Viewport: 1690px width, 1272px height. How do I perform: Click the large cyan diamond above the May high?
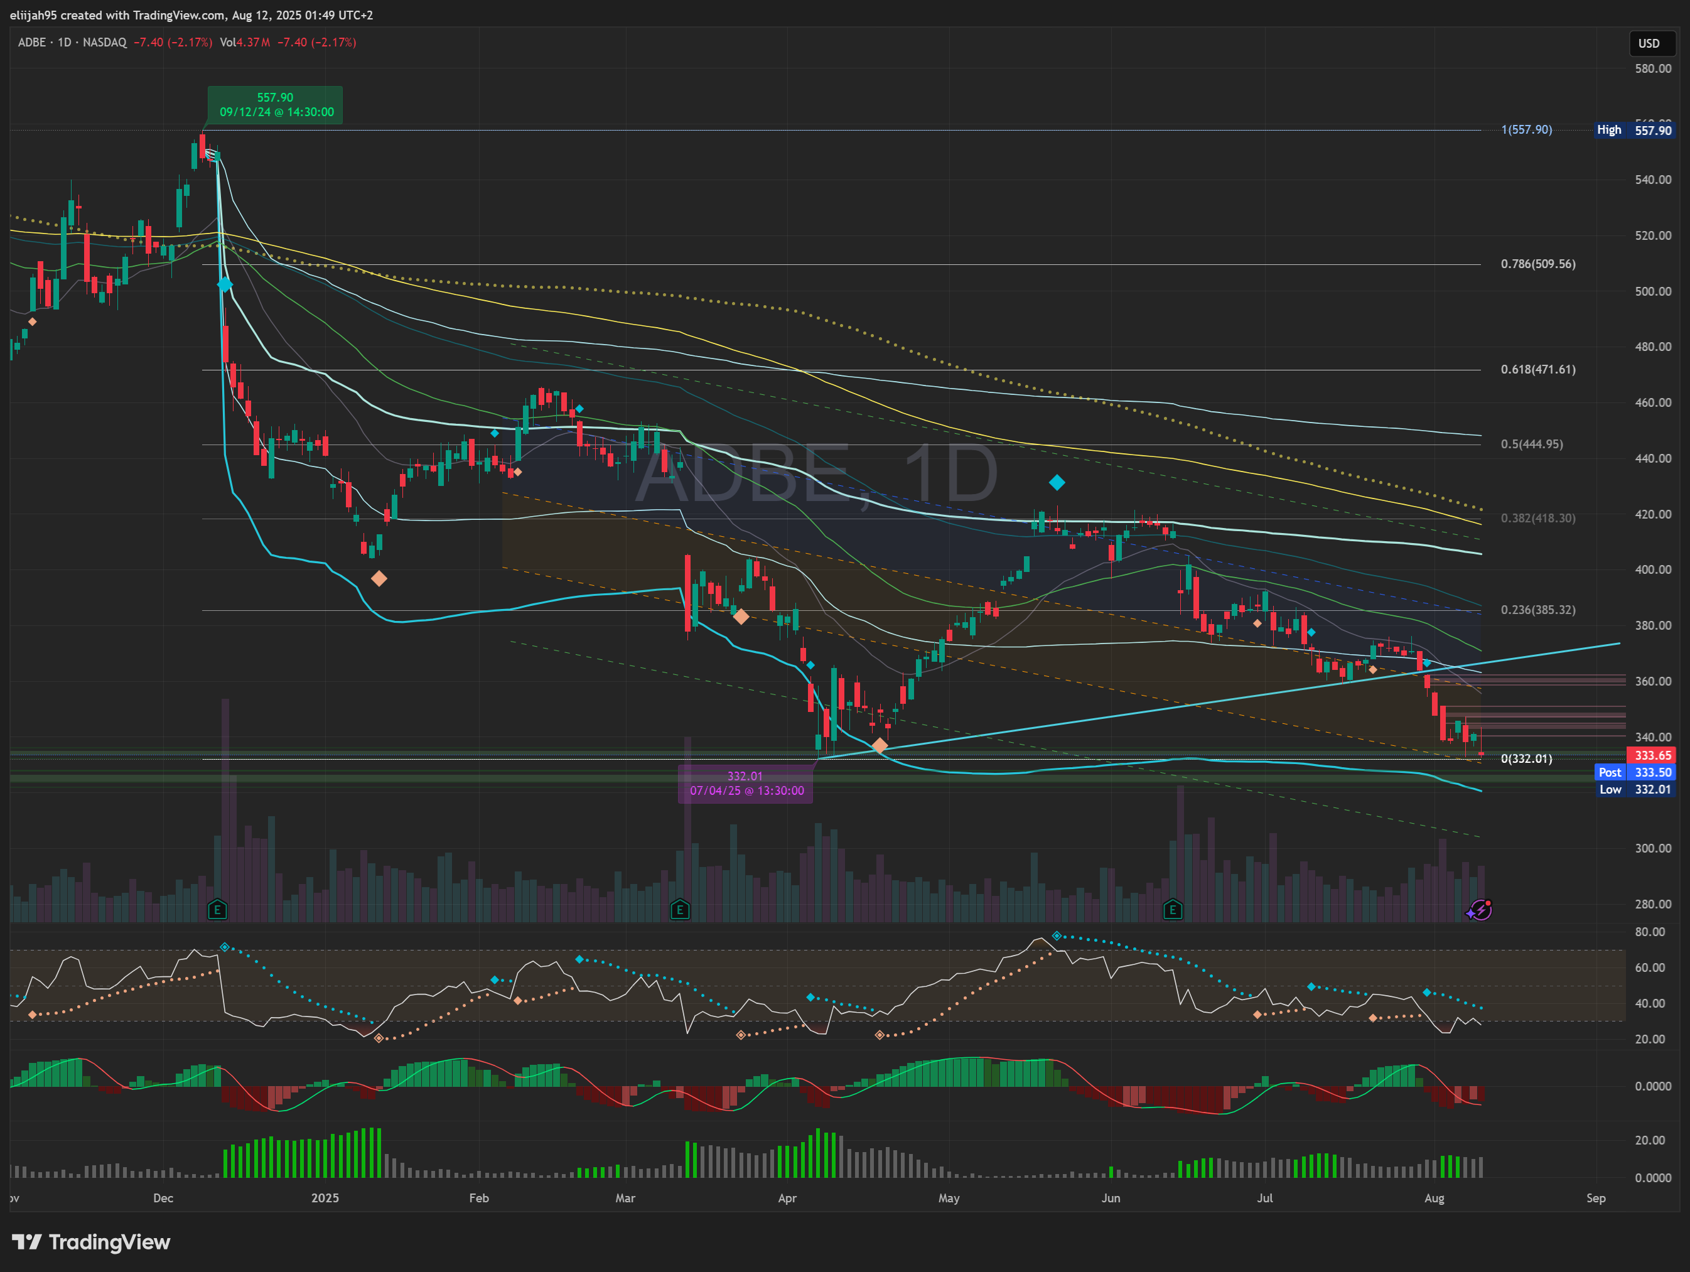(x=1057, y=482)
